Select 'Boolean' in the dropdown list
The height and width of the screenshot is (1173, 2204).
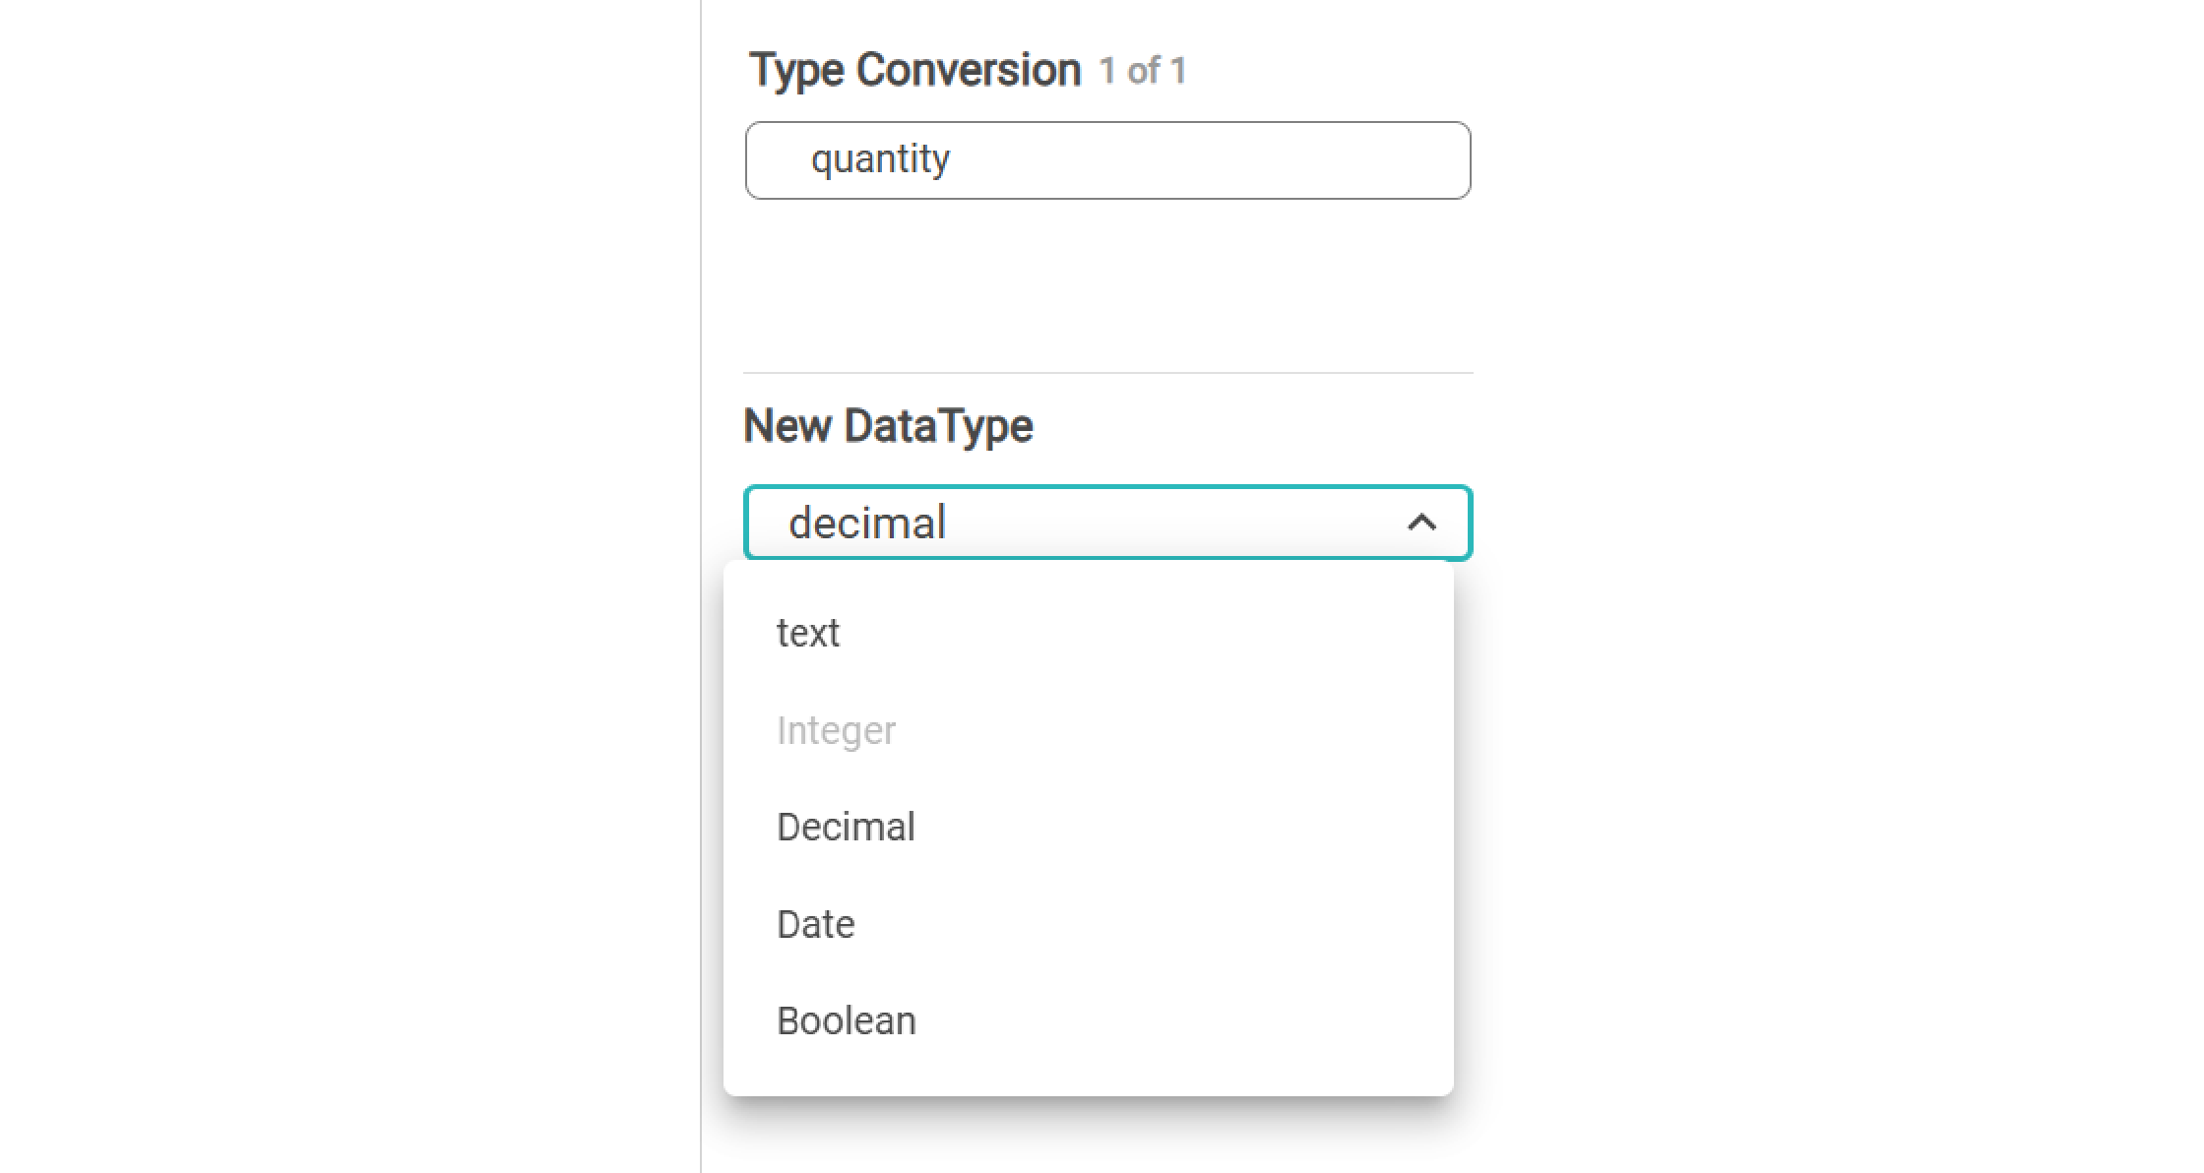coord(846,1020)
